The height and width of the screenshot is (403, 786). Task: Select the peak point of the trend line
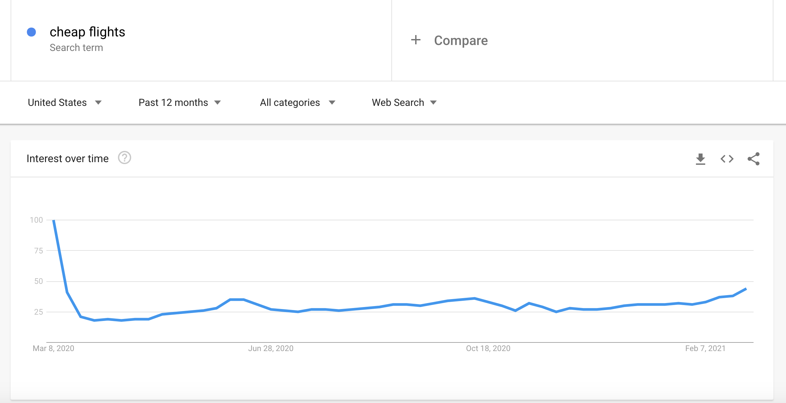coord(53,220)
